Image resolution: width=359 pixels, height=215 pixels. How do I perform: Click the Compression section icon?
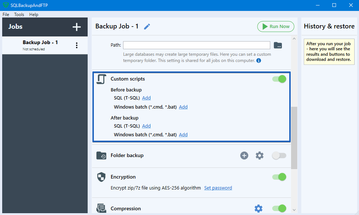pos(101,208)
